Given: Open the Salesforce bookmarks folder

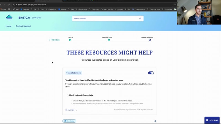Looking at the screenshot, I should [x=51, y=9].
